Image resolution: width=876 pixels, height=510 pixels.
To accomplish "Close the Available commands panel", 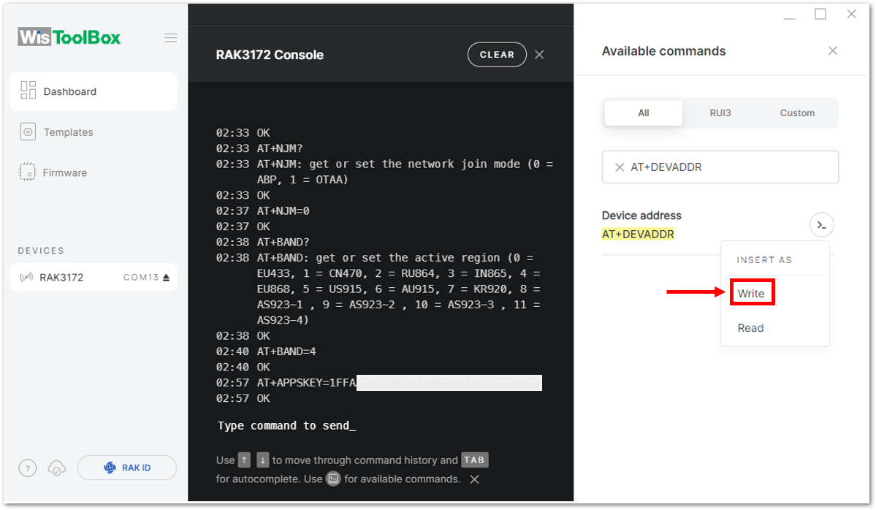I will click(833, 51).
